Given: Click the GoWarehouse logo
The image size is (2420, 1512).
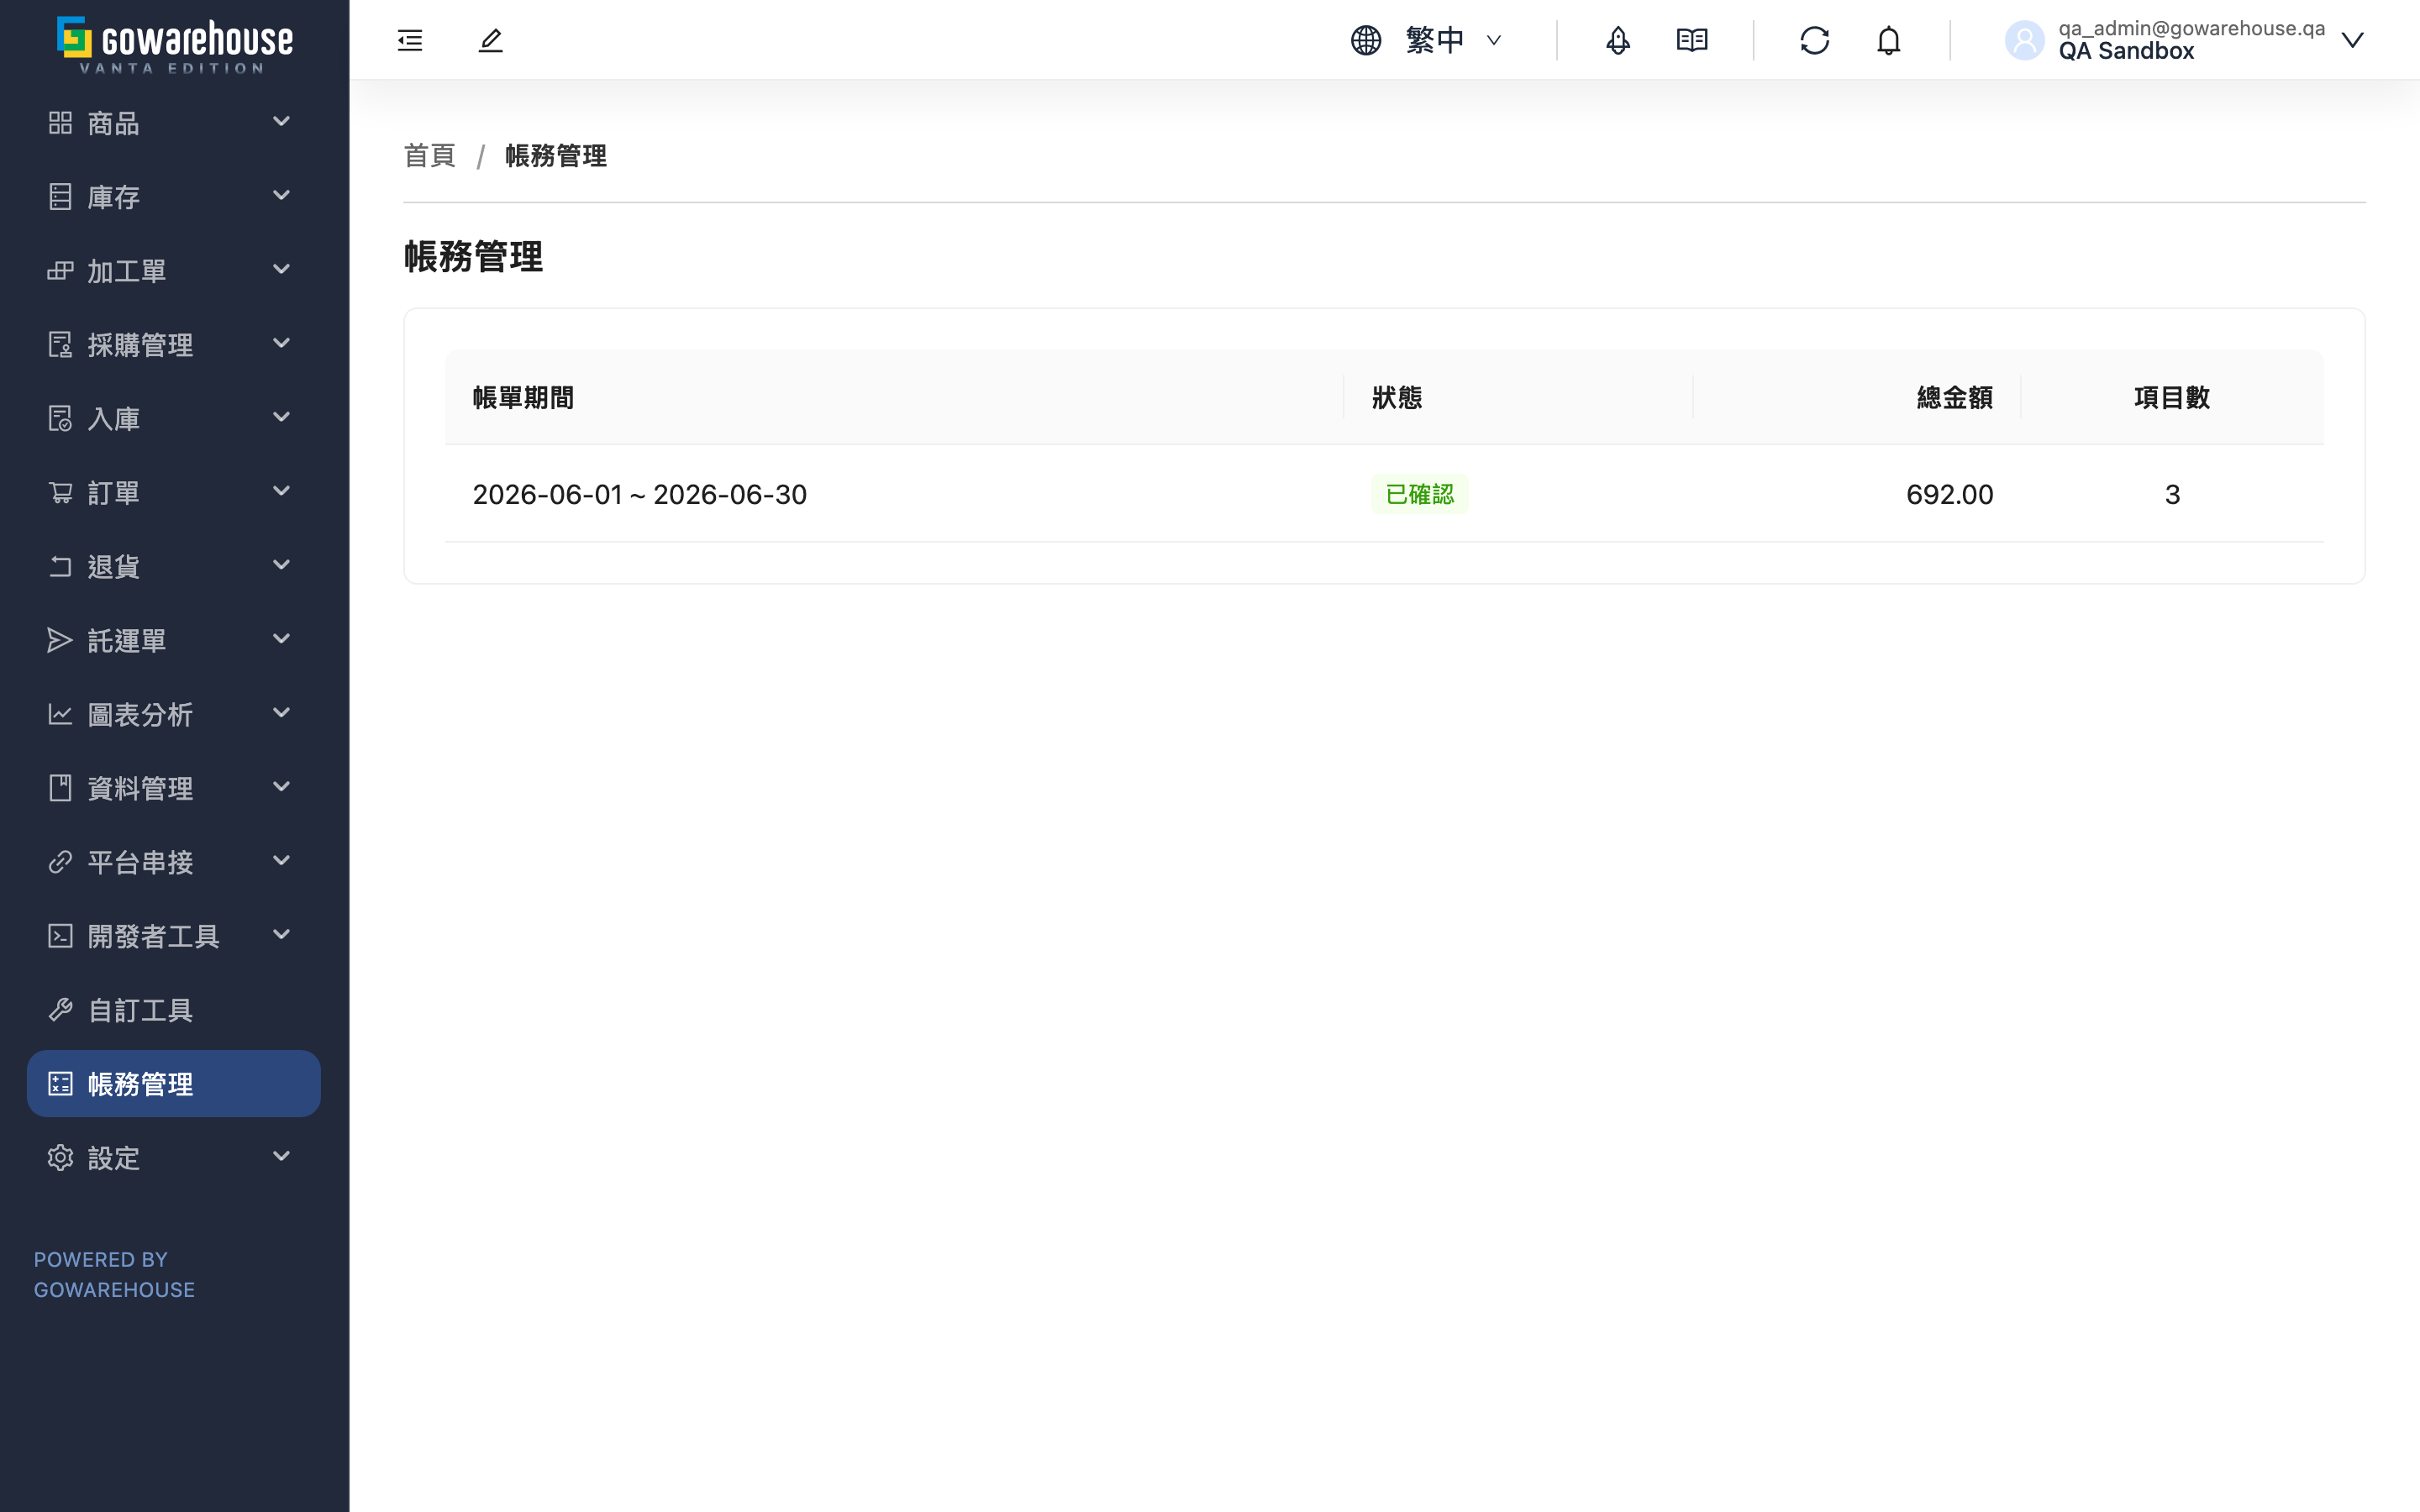Looking at the screenshot, I should 175,45.
